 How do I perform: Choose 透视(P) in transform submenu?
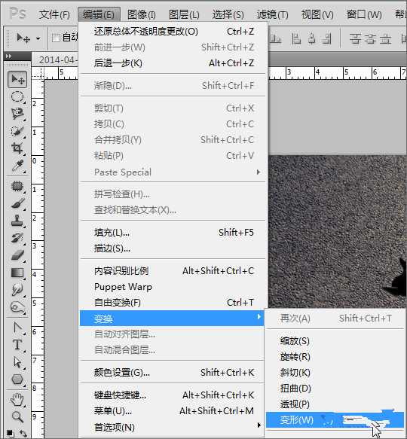coord(335,404)
